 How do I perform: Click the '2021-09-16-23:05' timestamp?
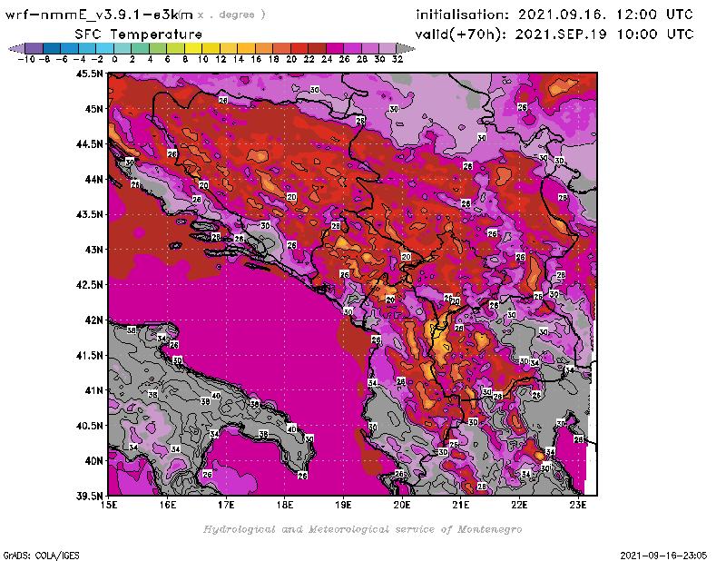(x=664, y=556)
